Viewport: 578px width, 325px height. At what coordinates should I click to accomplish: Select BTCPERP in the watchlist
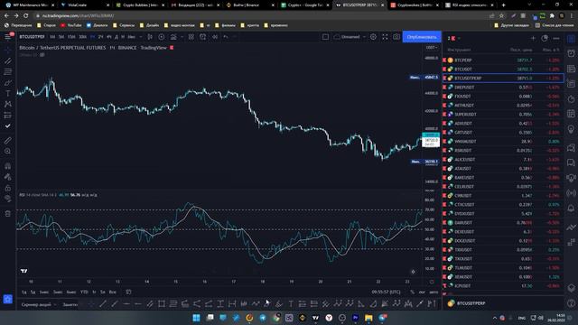point(503,60)
